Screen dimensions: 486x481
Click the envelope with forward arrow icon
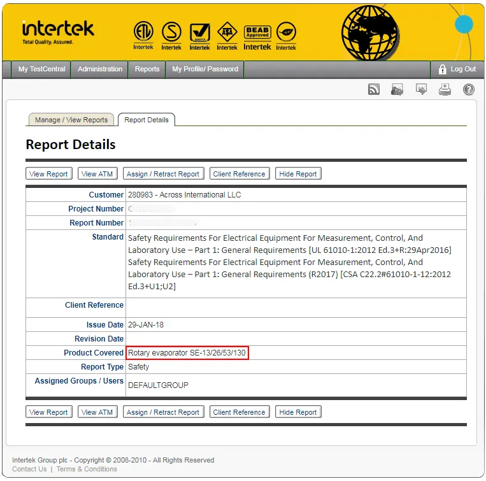tap(421, 89)
